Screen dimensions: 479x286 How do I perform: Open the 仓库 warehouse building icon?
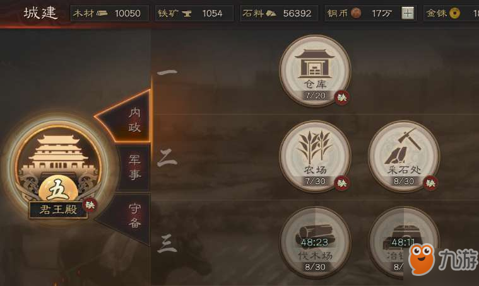pos(316,71)
